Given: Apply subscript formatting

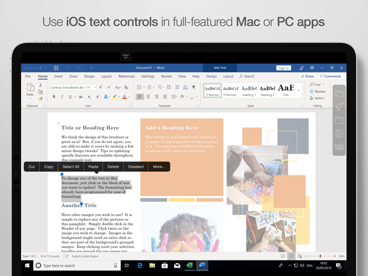Looking at the screenshot, I should [x=89, y=97].
